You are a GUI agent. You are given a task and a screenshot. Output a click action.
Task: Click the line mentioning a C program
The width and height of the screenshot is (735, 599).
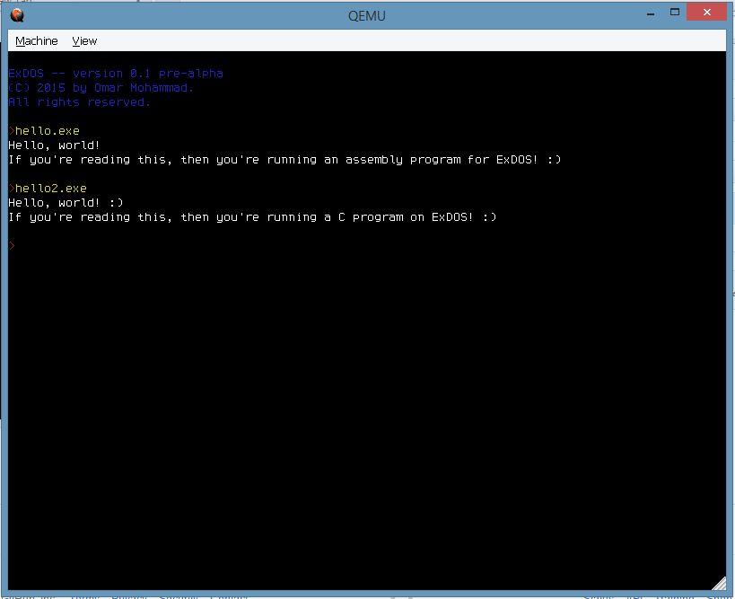click(252, 217)
